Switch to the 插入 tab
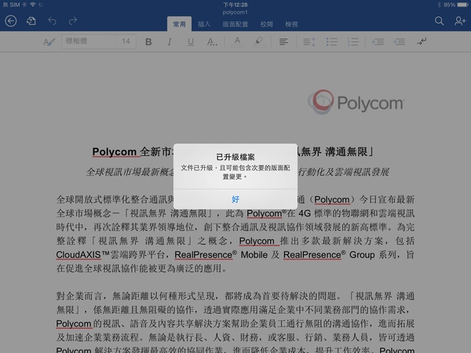This screenshot has width=471, height=353. click(x=204, y=24)
